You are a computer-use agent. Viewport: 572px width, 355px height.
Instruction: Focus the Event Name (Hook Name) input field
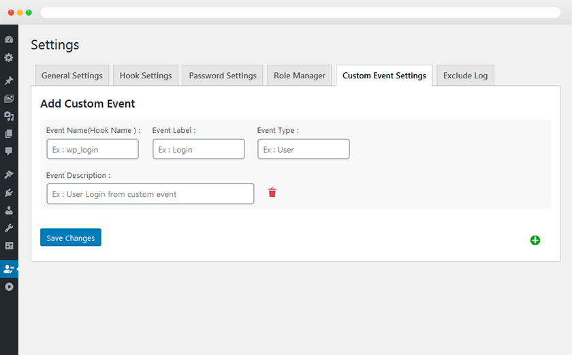[93, 149]
